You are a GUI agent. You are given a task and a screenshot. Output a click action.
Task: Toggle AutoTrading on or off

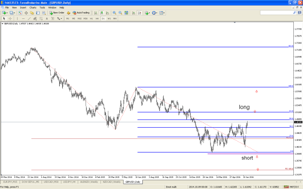81,13
